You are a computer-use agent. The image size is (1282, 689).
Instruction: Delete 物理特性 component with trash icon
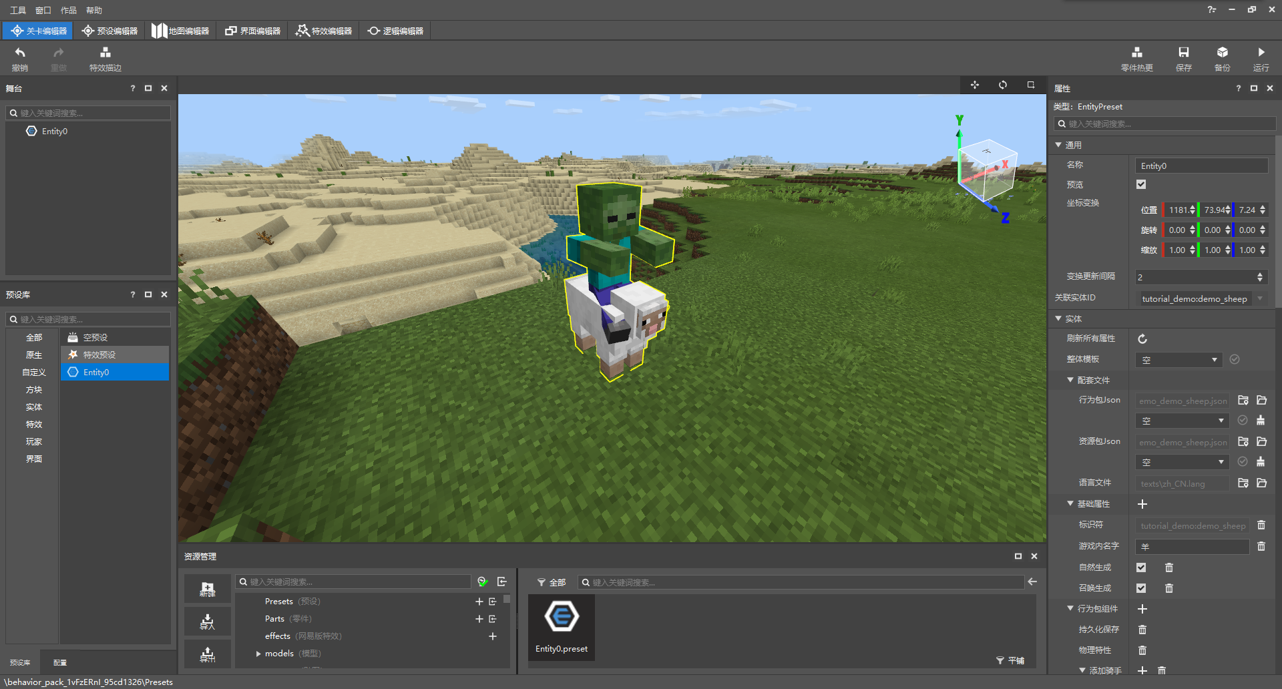[x=1142, y=650]
